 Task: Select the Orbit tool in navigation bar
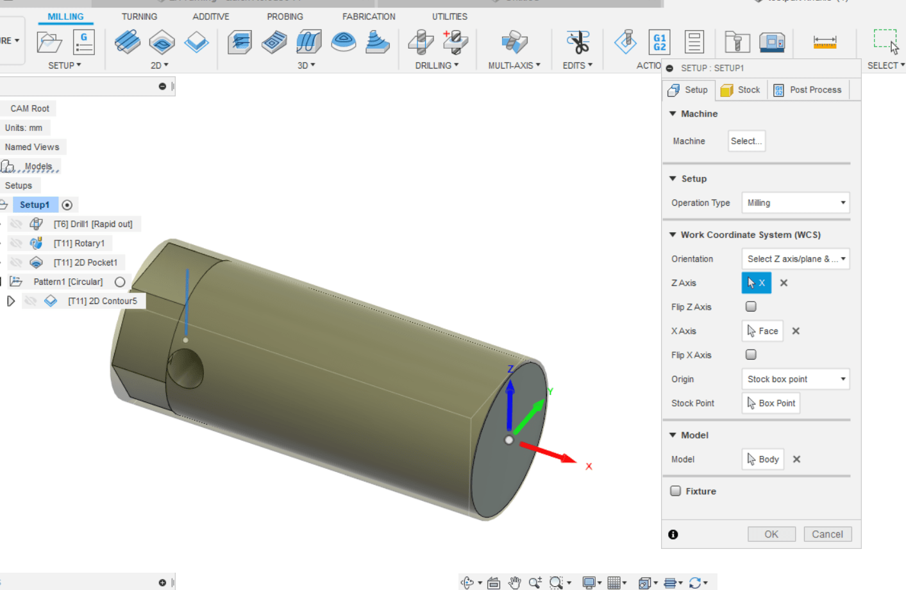[x=468, y=582]
